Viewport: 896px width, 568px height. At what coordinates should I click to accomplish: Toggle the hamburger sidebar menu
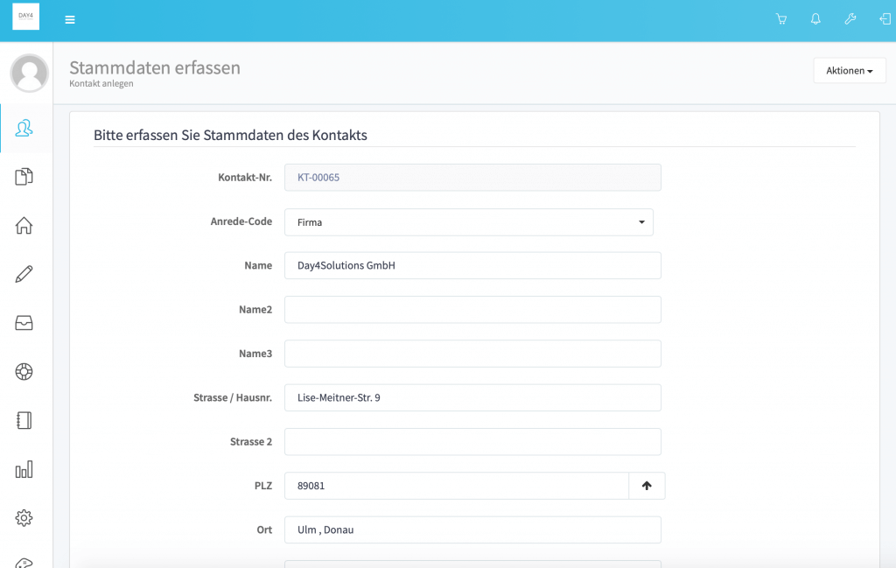click(70, 20)
